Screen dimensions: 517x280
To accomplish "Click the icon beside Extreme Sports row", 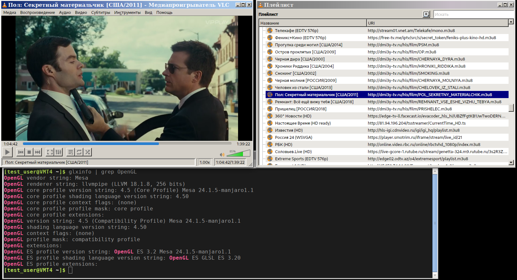I will [270, 159].
